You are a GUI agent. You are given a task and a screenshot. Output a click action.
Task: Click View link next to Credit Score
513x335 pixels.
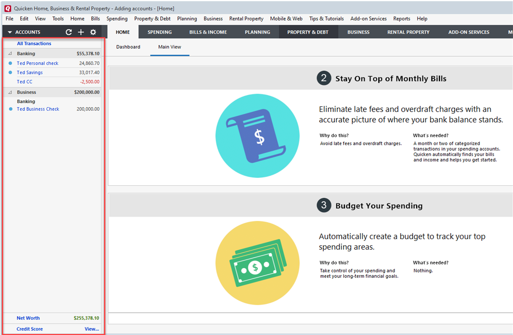pos(92,329)
